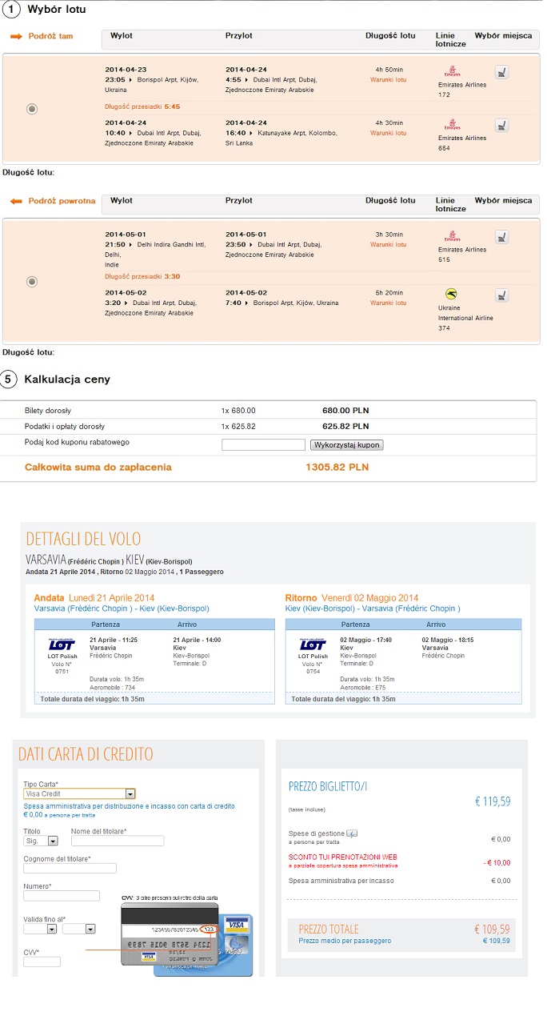Screen dimensions: 547x1016
Task: Click LOT Polish logo on Ritorno flight
Action: 313,645
